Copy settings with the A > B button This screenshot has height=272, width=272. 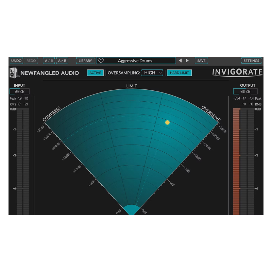[x=62, y=61]
